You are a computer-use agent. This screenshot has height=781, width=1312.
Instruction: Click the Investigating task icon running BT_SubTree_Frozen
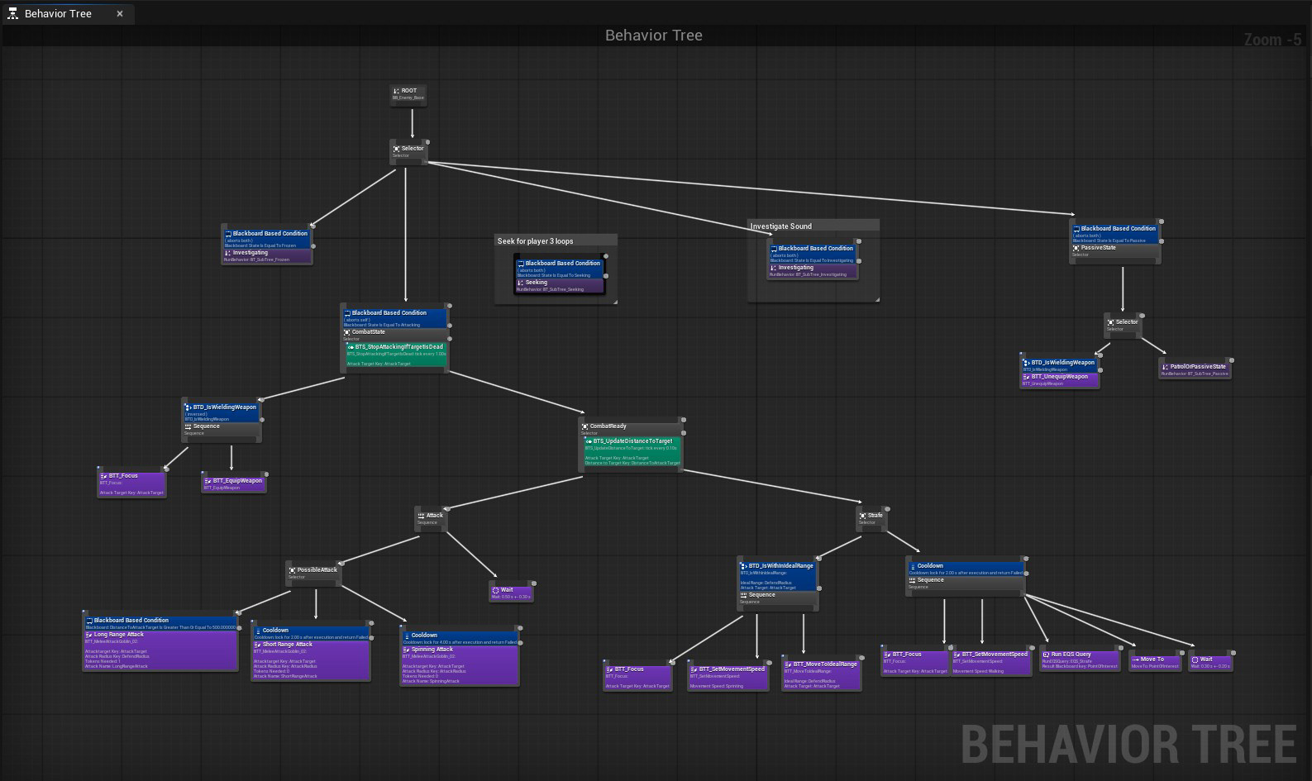pos(229,253)
